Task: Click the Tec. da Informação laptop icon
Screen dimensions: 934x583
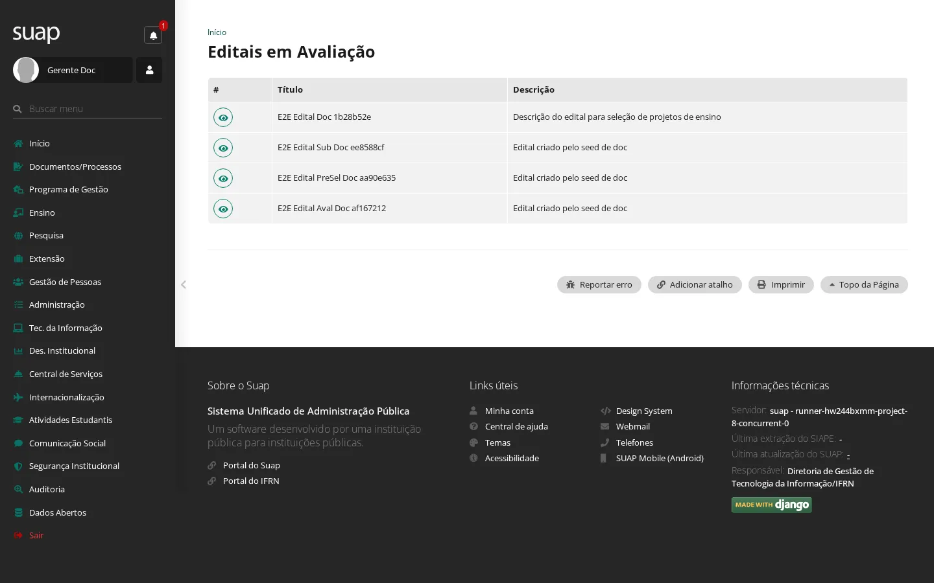Action: tap(18, 328)
